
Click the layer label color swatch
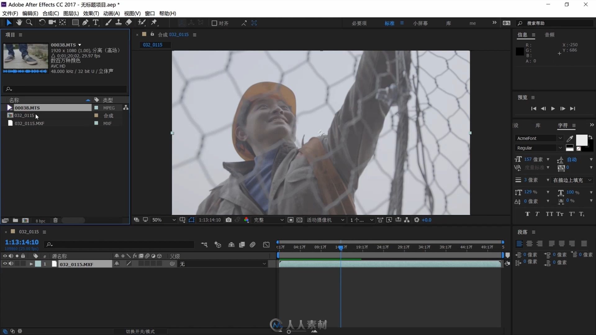point(38,264)
